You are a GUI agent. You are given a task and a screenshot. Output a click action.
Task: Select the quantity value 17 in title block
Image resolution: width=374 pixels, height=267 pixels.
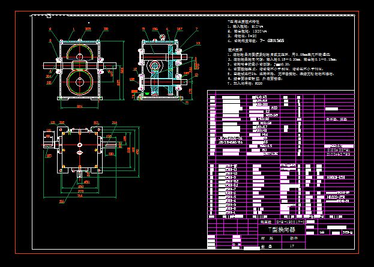coord(292,246)
